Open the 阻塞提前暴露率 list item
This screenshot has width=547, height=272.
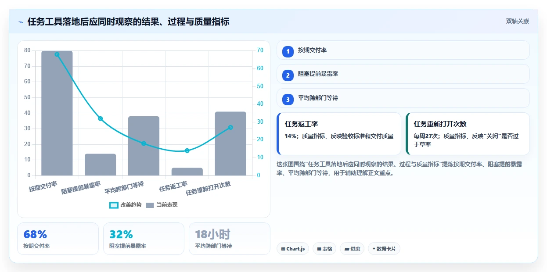click(x=403, y=74)
